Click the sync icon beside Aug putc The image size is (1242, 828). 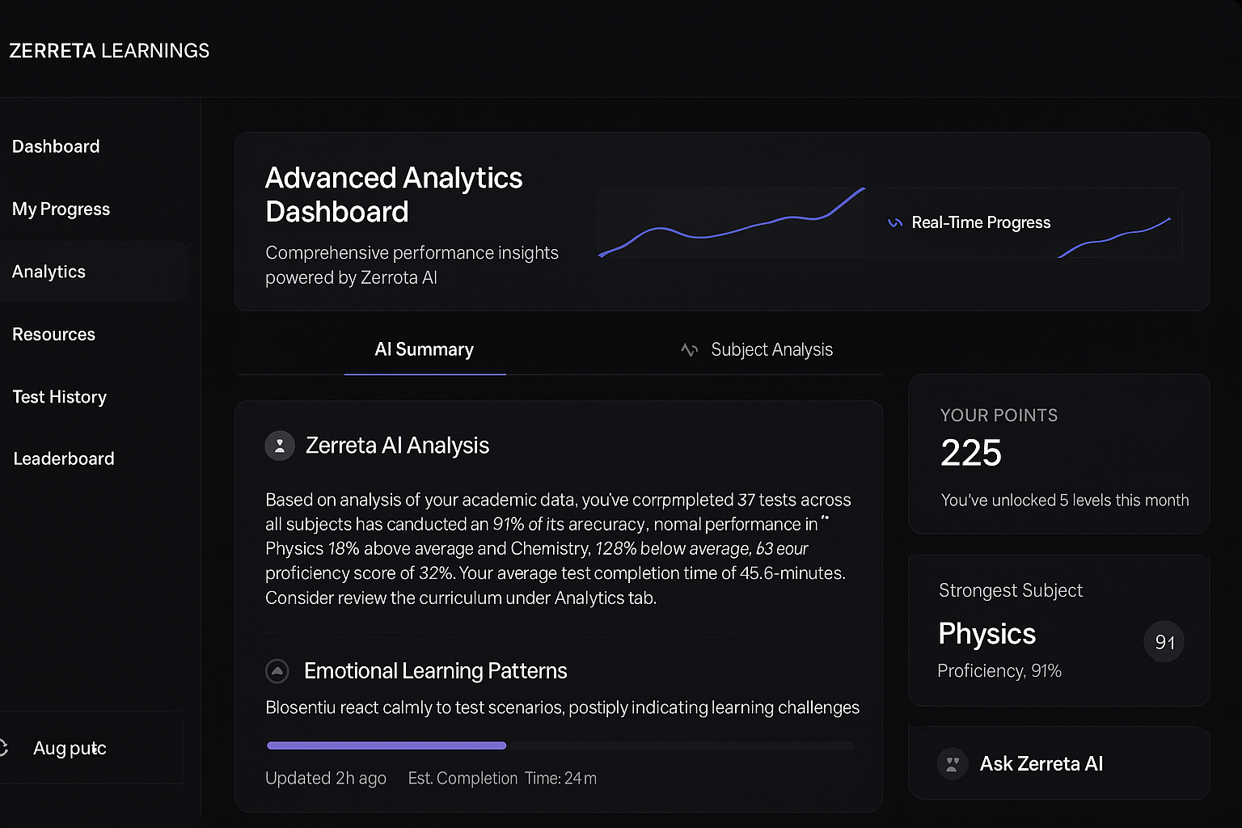[4, 748]
